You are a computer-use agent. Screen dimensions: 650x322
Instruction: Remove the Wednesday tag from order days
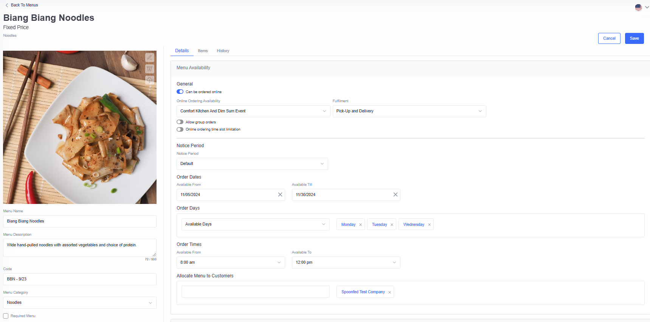[x=429, y=225]
